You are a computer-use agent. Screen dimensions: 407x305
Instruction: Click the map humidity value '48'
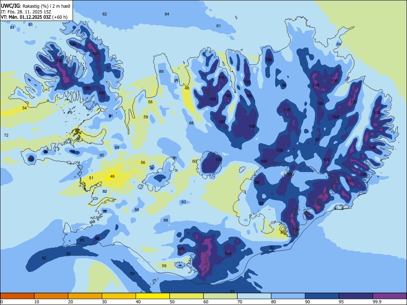click(187, 88)
